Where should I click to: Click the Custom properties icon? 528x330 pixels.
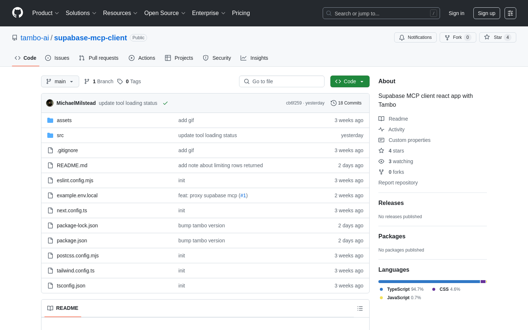click(x=381, y=140)
